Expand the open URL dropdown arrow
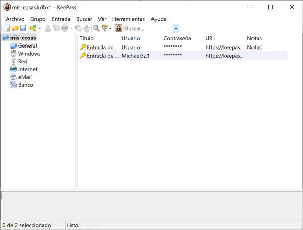The height and width of the screenshot is (230, 303). tap(71, 28)
